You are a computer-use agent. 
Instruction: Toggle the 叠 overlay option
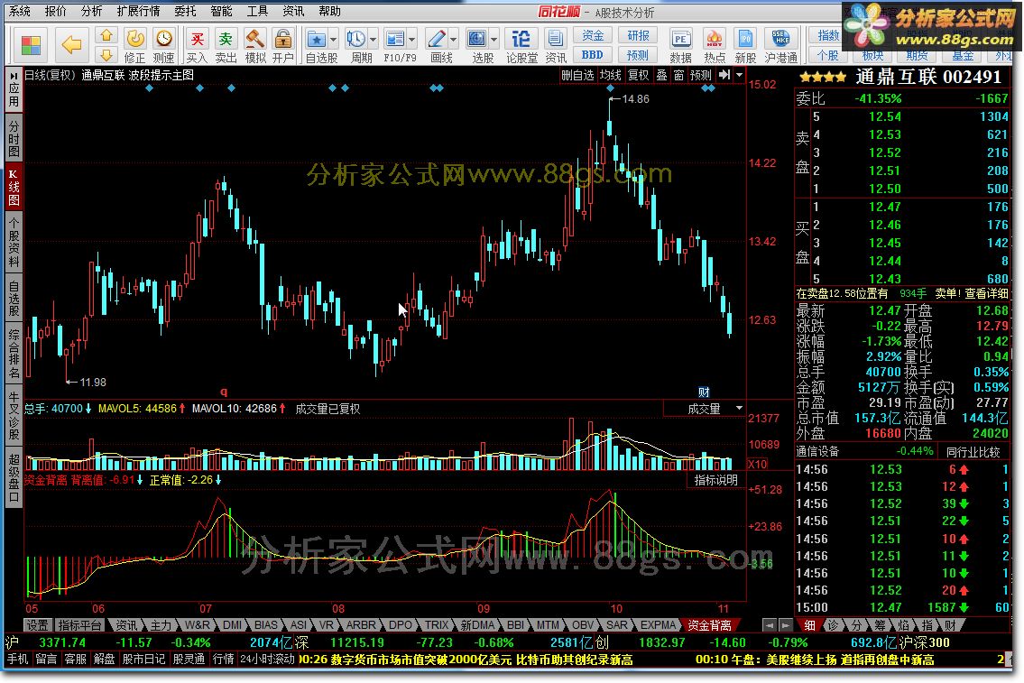click(661, 75)
